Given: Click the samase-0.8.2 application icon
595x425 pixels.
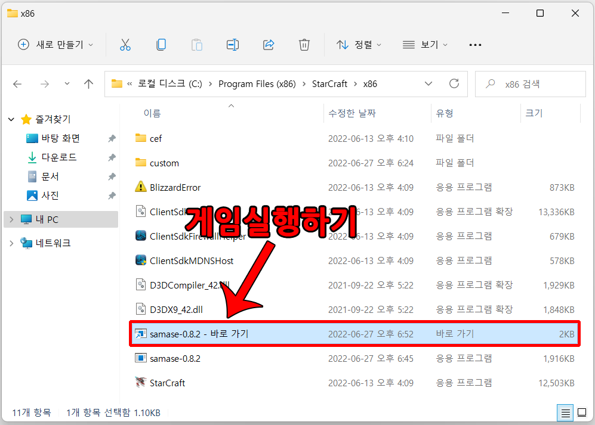Looking at the screenshot, I should pos(141,358).
